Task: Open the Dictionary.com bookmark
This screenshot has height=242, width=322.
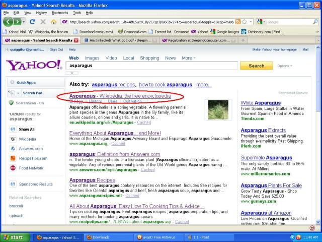Action: coord(263,32)
